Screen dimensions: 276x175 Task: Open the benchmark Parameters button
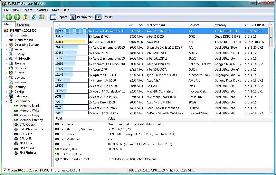[x=81, y=17]
